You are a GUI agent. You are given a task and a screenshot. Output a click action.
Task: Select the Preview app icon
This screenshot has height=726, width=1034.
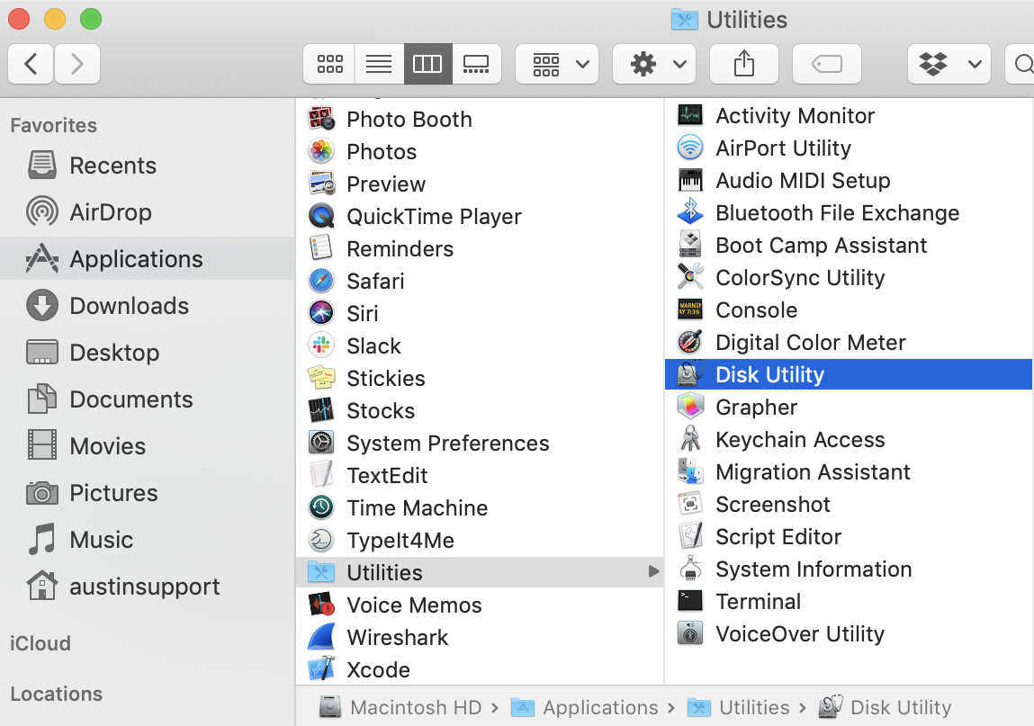[321, 184]
